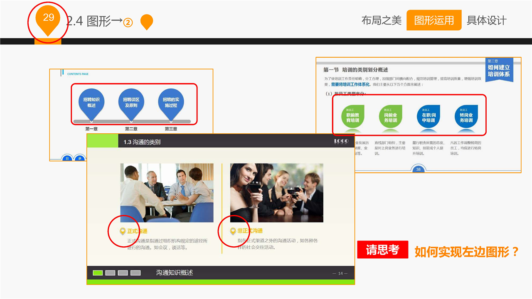The image size is (532, 299).
Task: Go to the 具体设计 tab
Action: (486, 20)
